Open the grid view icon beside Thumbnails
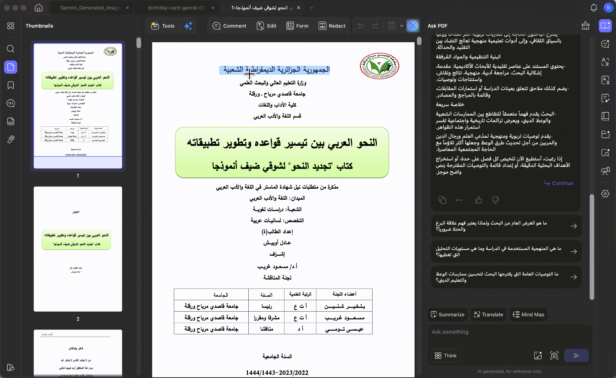This screenshot has height=378, width=616. tap(11, 26)
